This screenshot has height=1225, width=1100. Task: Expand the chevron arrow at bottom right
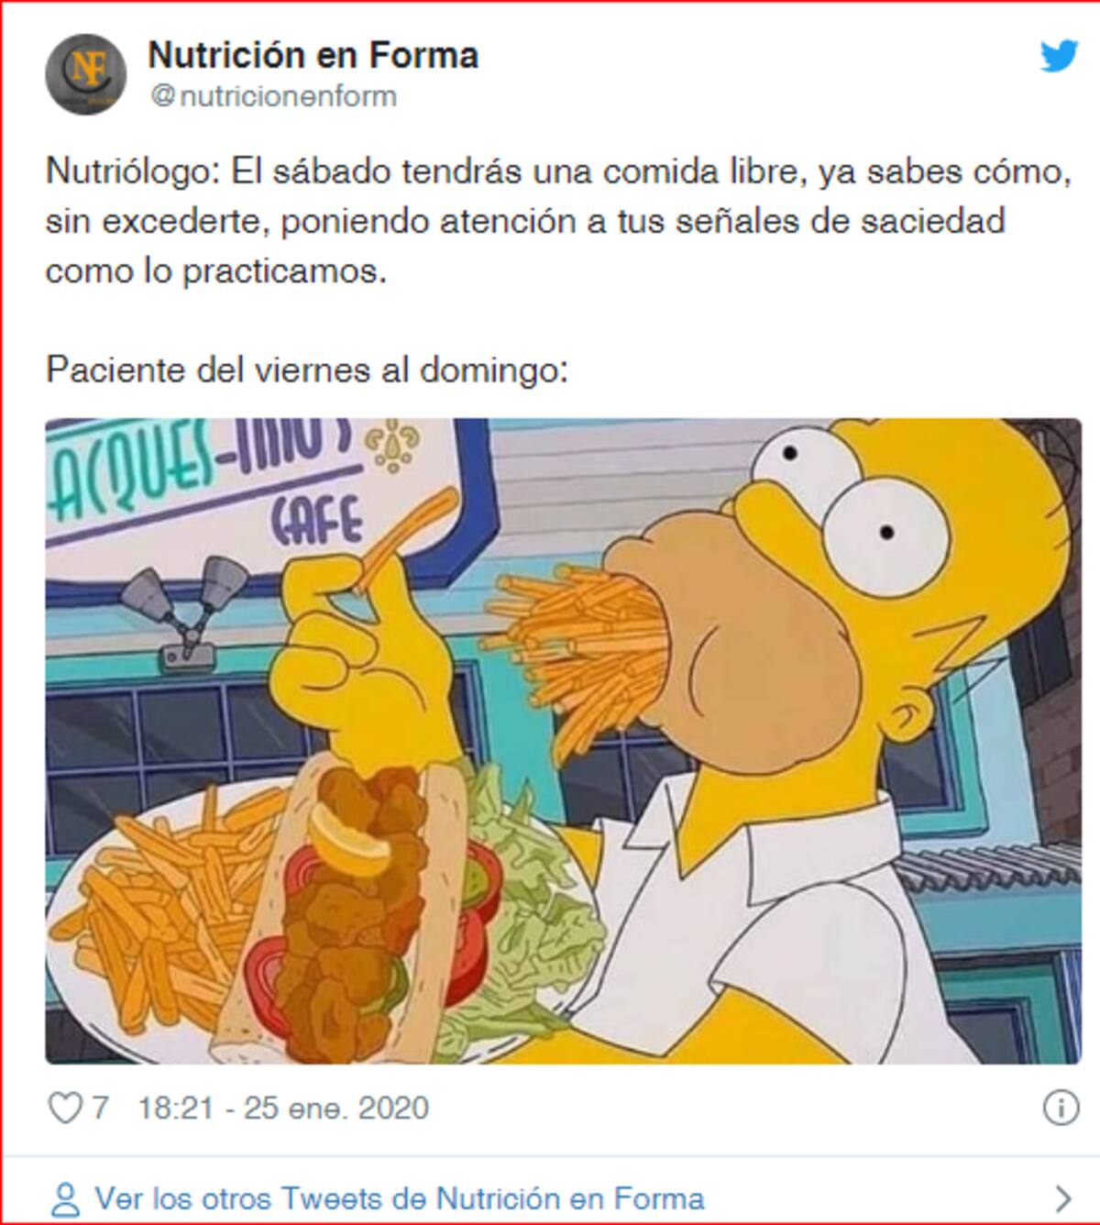[x=1063, y=1198]
